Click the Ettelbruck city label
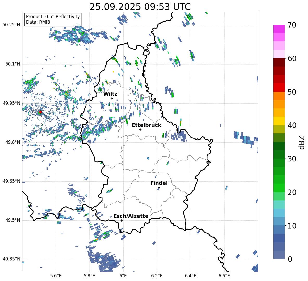This screenshot has width=308, height=281. [146, 125]
